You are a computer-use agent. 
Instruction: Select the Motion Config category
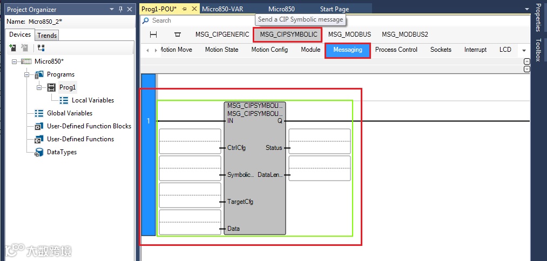[269, 50]
